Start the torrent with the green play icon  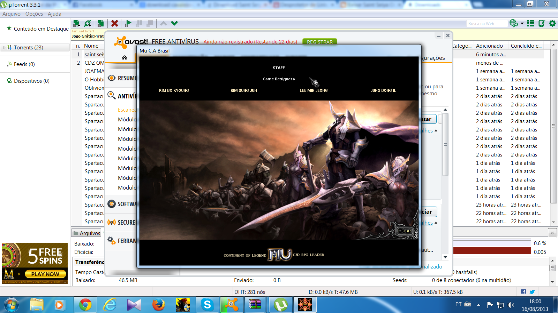click(128, 23)
